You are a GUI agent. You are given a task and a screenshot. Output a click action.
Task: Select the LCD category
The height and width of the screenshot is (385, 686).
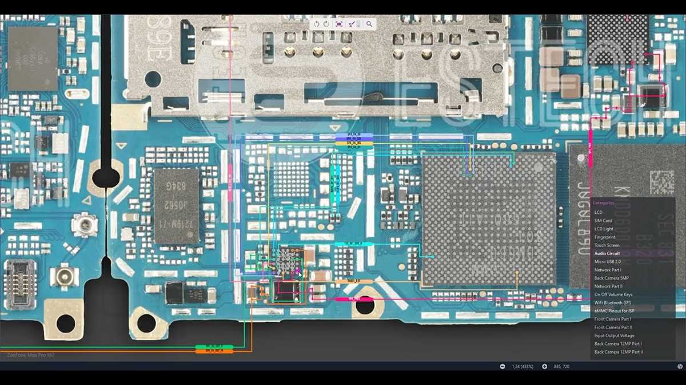[599, 212]
